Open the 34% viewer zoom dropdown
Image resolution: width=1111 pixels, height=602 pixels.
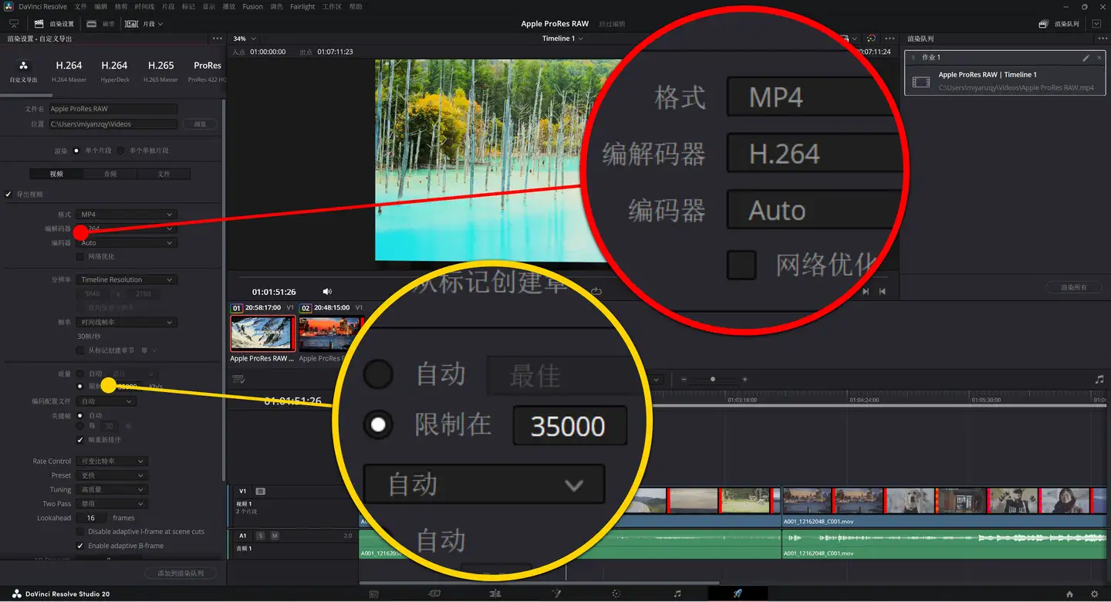coord(244,39)
